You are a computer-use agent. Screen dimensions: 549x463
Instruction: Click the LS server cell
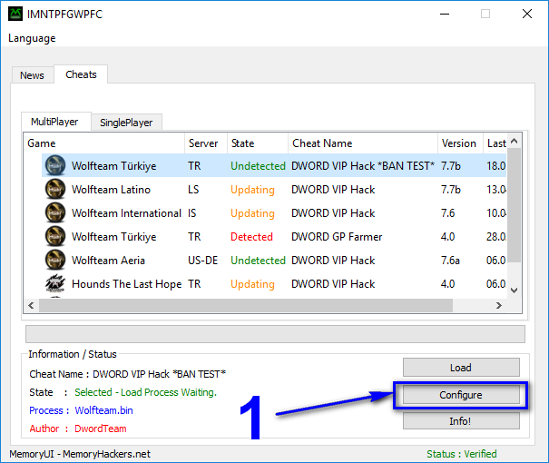pyautogui.click(x=193, y=190)
